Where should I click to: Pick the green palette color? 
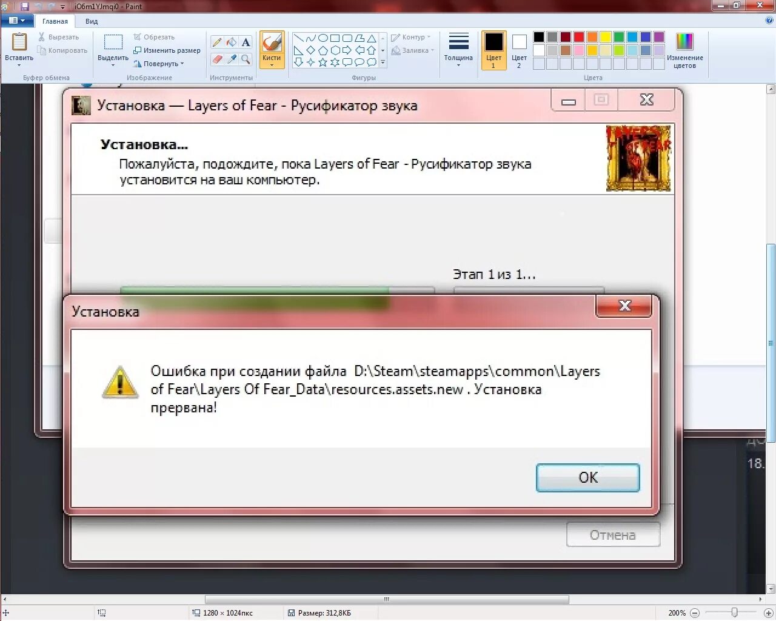(619, 37)
